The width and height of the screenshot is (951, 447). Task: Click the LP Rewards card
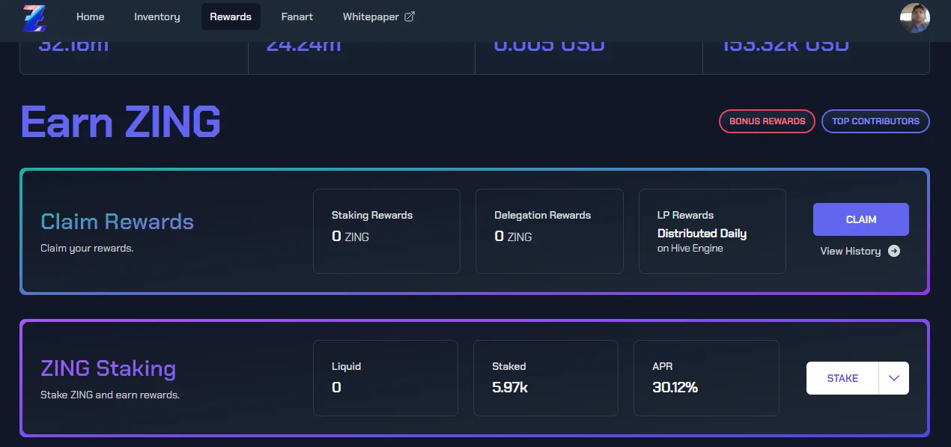pyautogui.click(x=712, y=231)
